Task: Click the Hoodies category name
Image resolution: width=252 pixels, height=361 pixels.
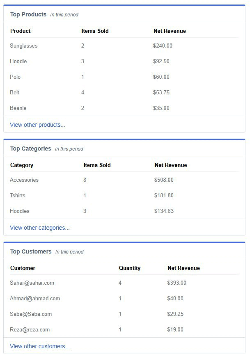Action: [20, 211]
